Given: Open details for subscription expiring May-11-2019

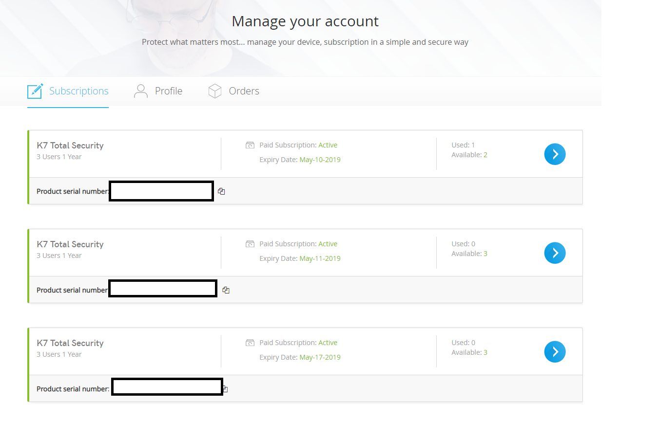Looking at the screenshot, I should 555,253.
